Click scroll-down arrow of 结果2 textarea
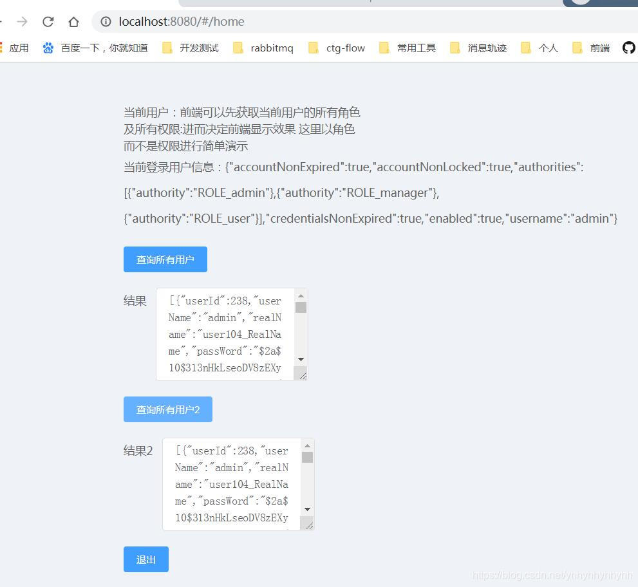The height and width of the screenshot is (587, 638). [308, 509]
